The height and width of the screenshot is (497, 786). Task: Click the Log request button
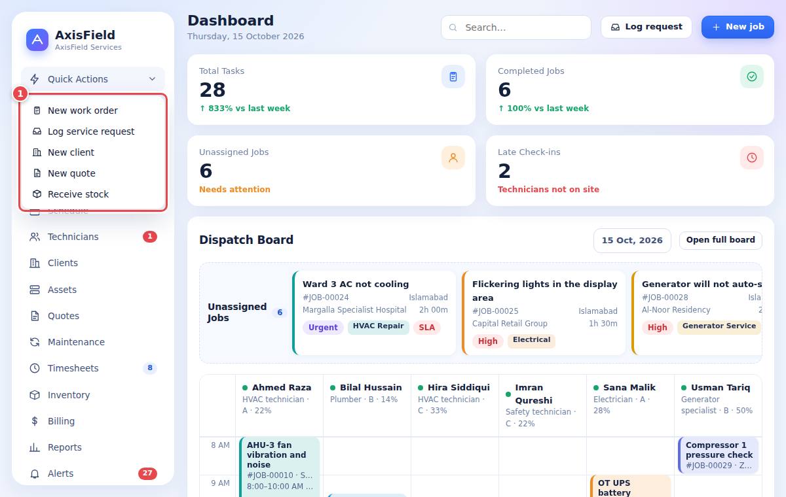click(646, 27)
